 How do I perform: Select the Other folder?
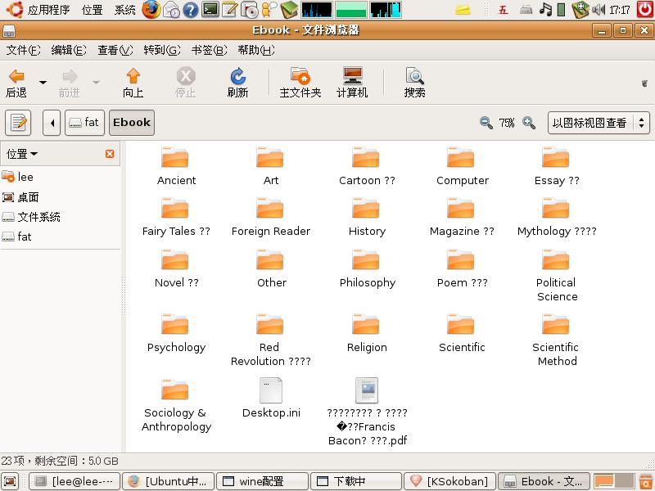[x=271, y=268]
